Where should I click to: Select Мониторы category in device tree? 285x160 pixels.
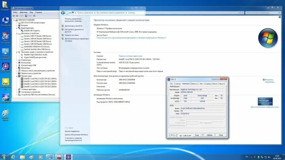click(x=25, y=68)
